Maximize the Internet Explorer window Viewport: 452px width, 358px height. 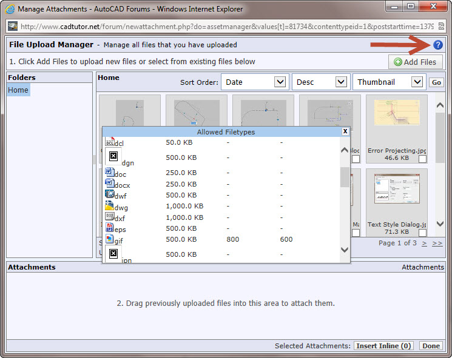tap(411, 6)
